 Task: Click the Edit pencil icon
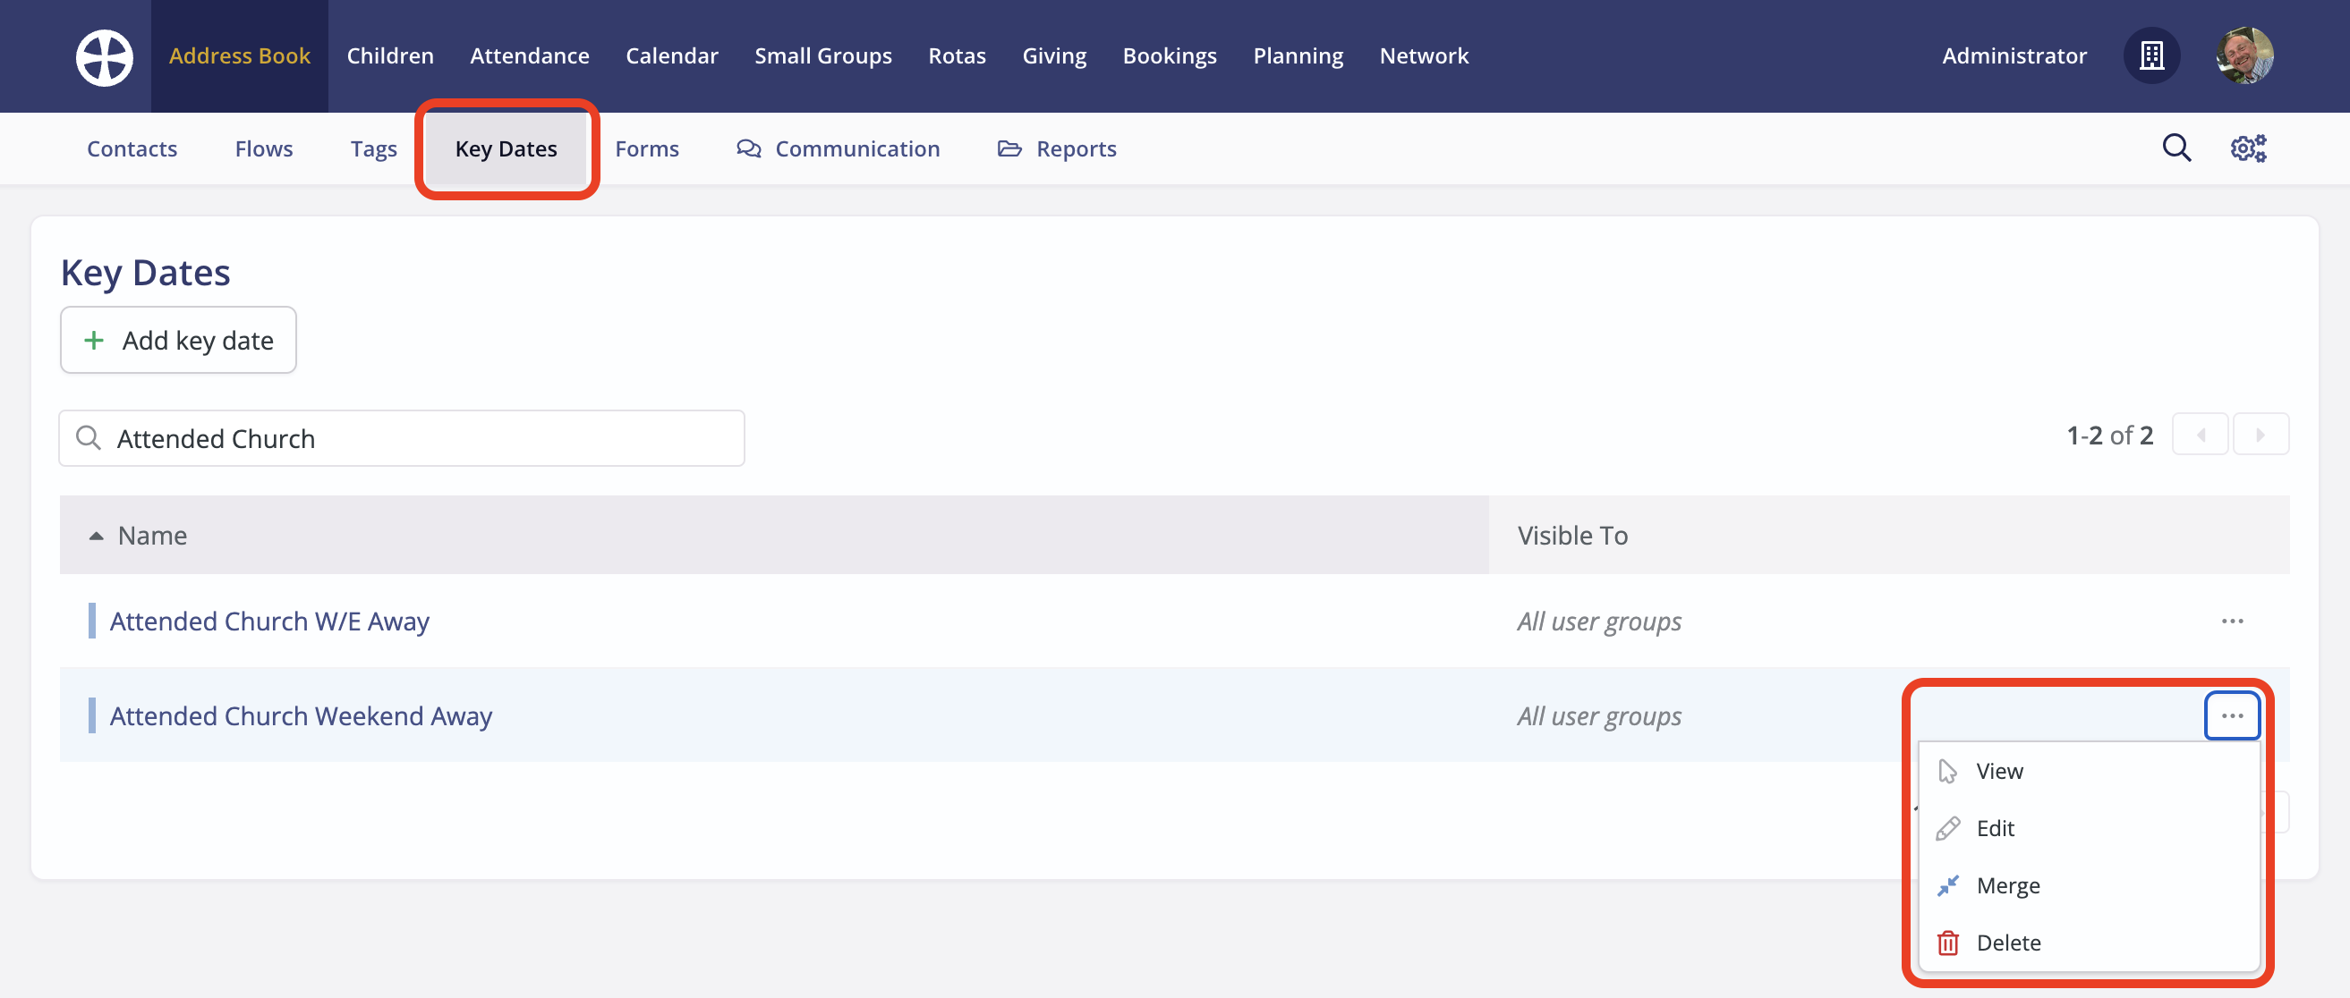(1946, 827)
